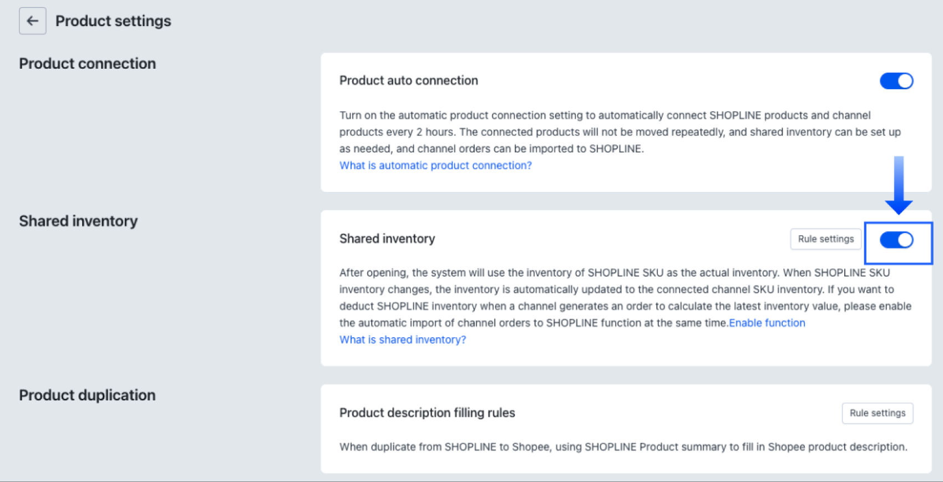Click the back arrow icon
Screen dimensions: 943x482
tap(33, 21)
